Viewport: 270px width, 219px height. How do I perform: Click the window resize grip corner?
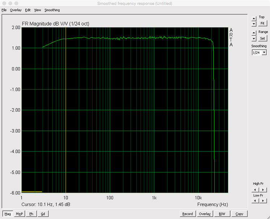click(268, 217)
